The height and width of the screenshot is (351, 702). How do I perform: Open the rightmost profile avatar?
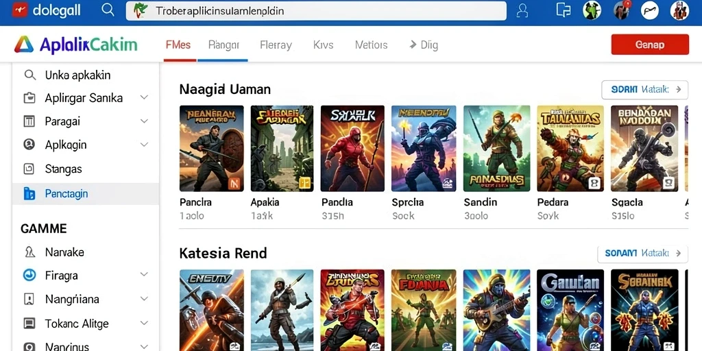(x=679, y=10)
